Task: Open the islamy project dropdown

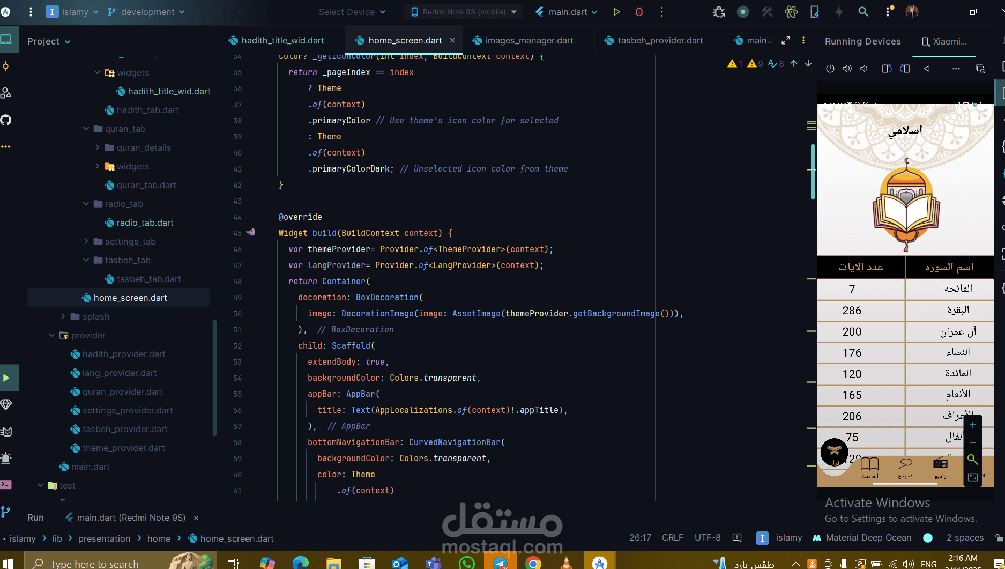Action: 72,12
